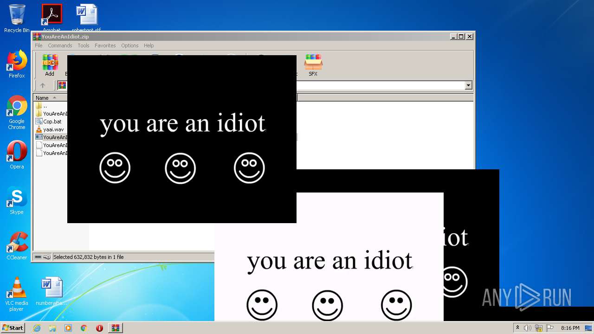Screen dimensions: 594x334
Task: Click the white 'you are an idiot' popup window
Action: 329,257
